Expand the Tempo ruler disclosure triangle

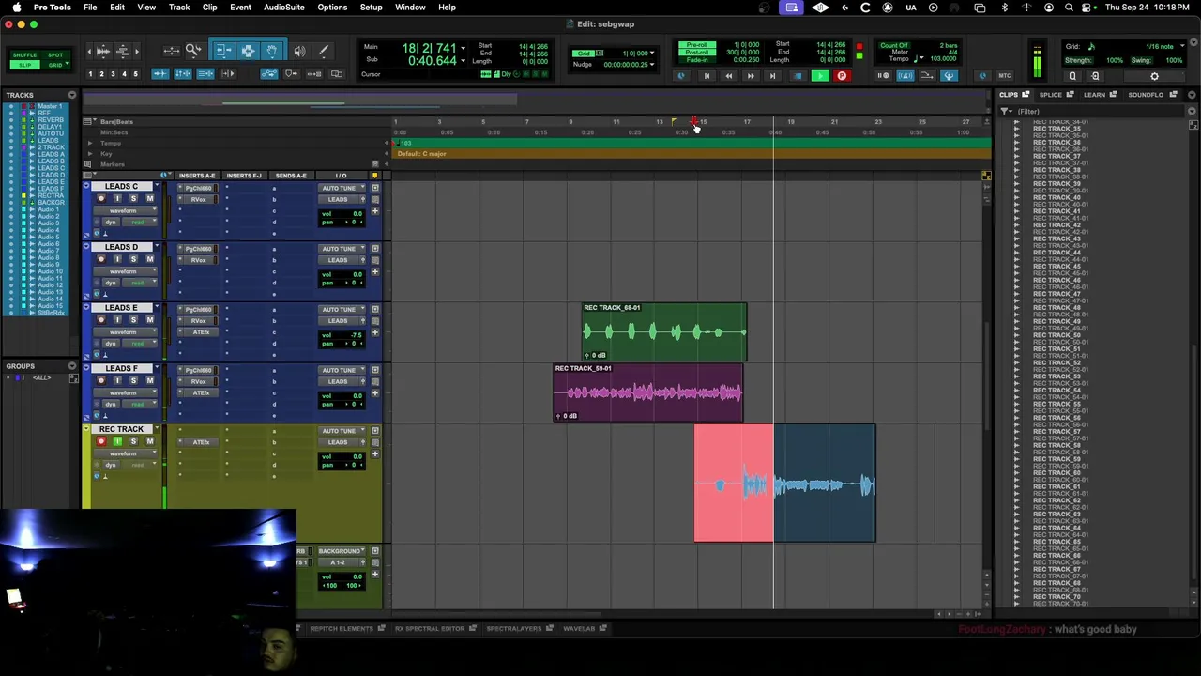(x=90, y=143)
